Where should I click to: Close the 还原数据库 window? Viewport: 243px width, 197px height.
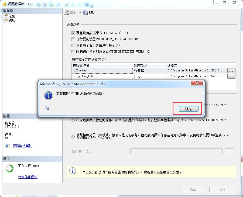pos(235,3)
